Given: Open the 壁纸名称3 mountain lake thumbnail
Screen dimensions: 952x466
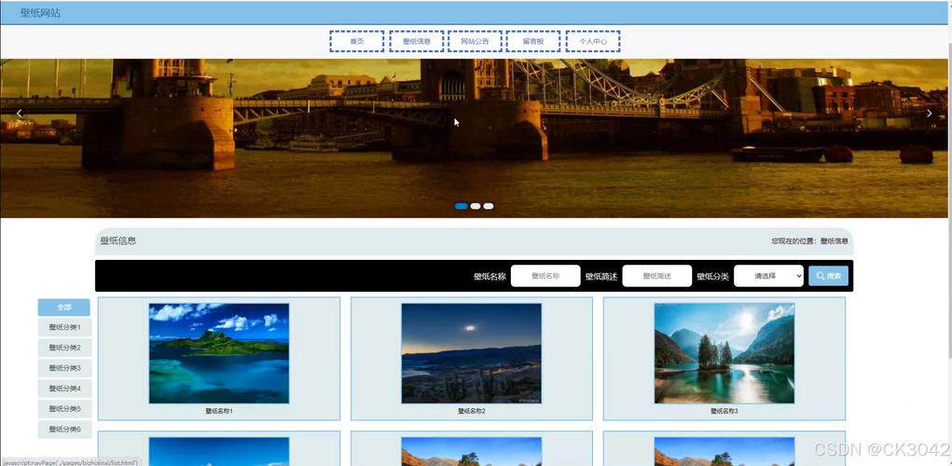Looking at the screenshot, I should tap(724, 353).
